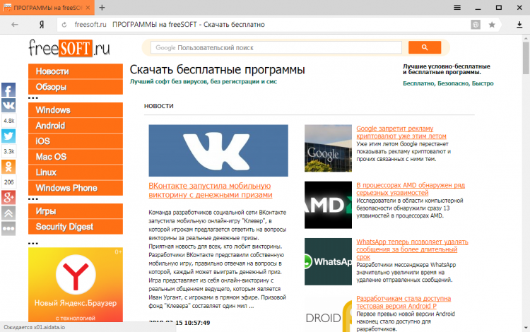
Task: Share via the Facebook icon
Action: [8, 90]
